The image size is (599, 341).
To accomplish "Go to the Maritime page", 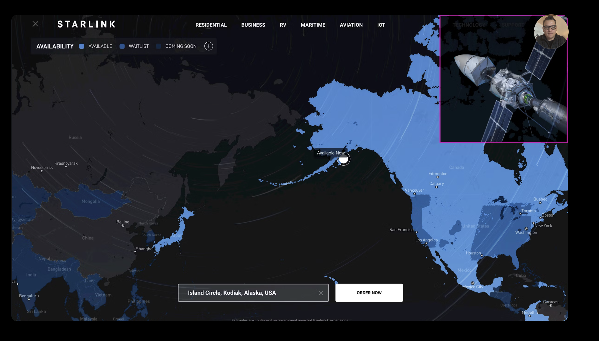I will pyautogui.click(x=313, y=25).
